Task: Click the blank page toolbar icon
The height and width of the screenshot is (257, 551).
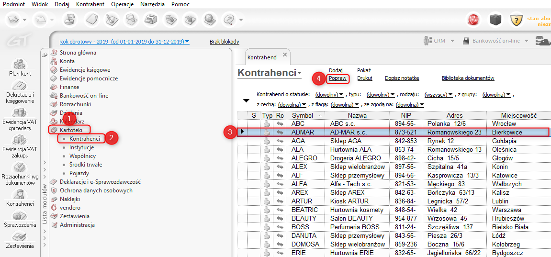Action: point(91,20)
